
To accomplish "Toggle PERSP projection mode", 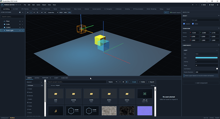I will [61, 12].
